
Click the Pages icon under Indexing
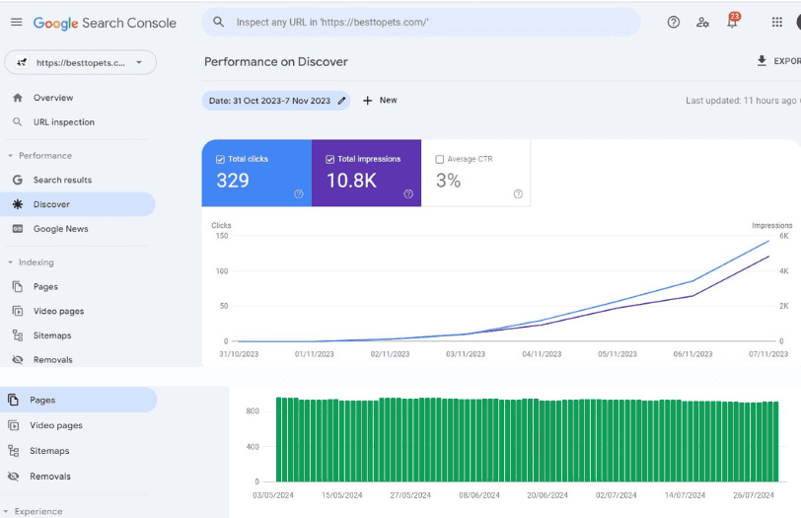tap(18, 286)
